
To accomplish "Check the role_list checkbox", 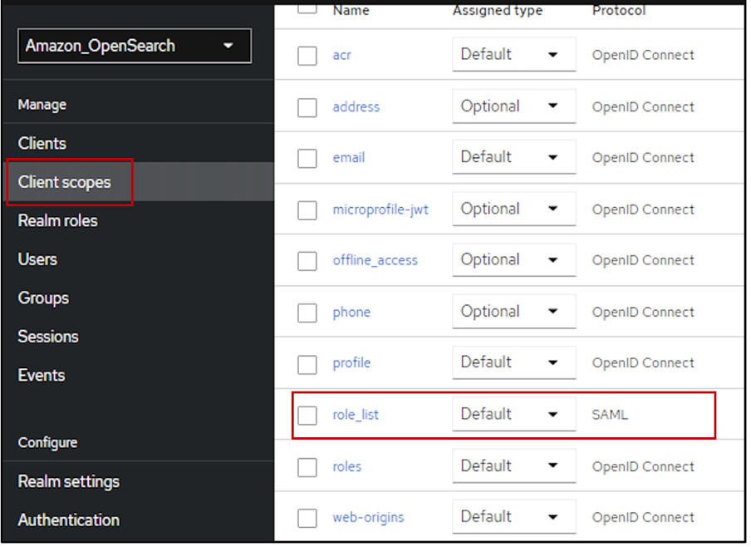I will click(x=307, y=415).
